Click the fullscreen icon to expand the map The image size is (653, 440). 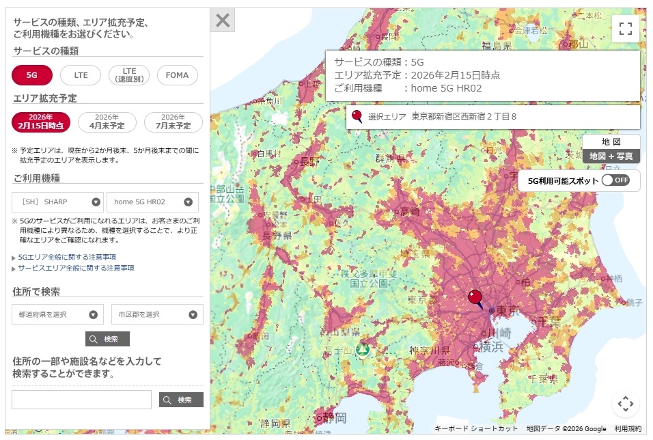(x=625, y=27)
